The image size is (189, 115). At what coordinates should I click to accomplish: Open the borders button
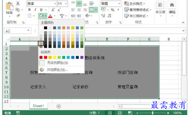[29, 16]
